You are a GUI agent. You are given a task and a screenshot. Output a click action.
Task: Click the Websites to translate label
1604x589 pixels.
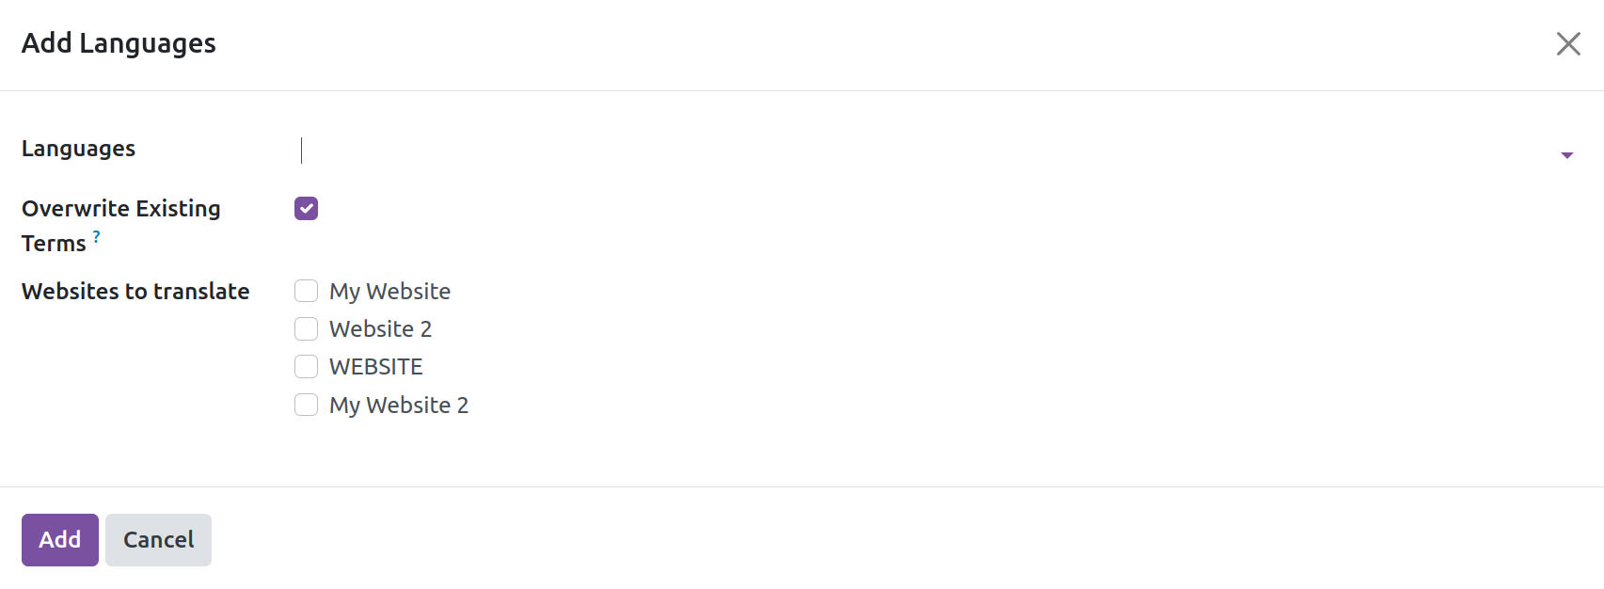point(135,292)
